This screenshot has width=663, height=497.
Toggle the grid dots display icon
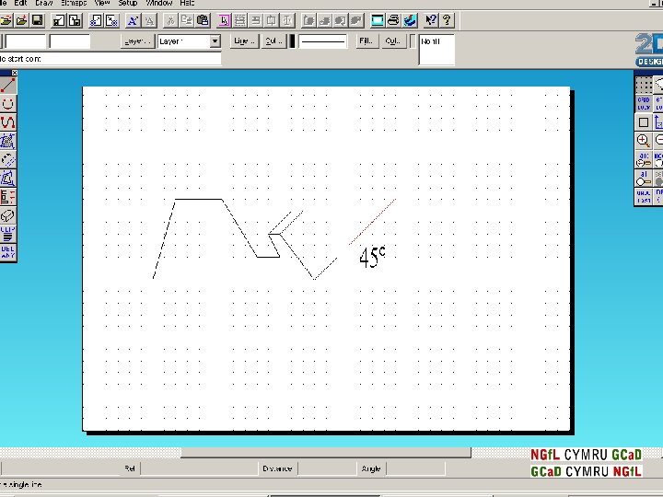pos(644,86)
